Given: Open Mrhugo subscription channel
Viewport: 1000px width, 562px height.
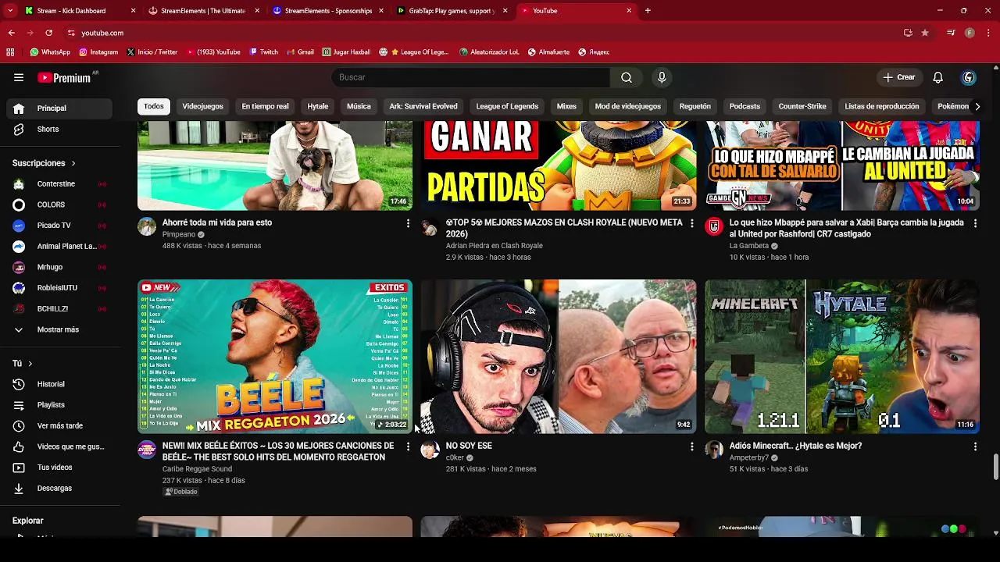Looking at the screenshot, I should tap(61, 267).
